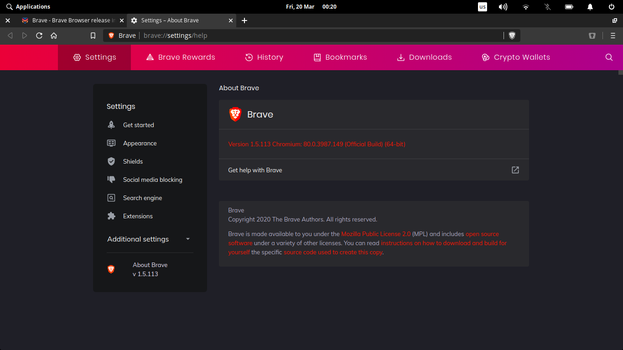Click the disabled Bluetooth icon in the tray
623x350 pixels.
coord(548,7)
